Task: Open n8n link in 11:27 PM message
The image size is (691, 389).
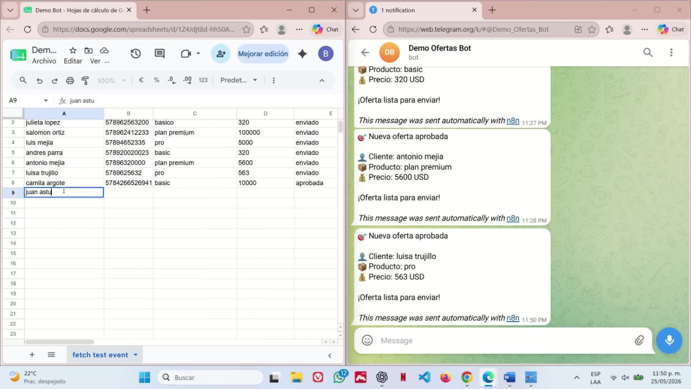Action: tap(513, 120)
